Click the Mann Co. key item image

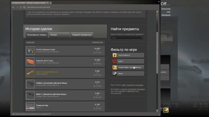point(30,73)
